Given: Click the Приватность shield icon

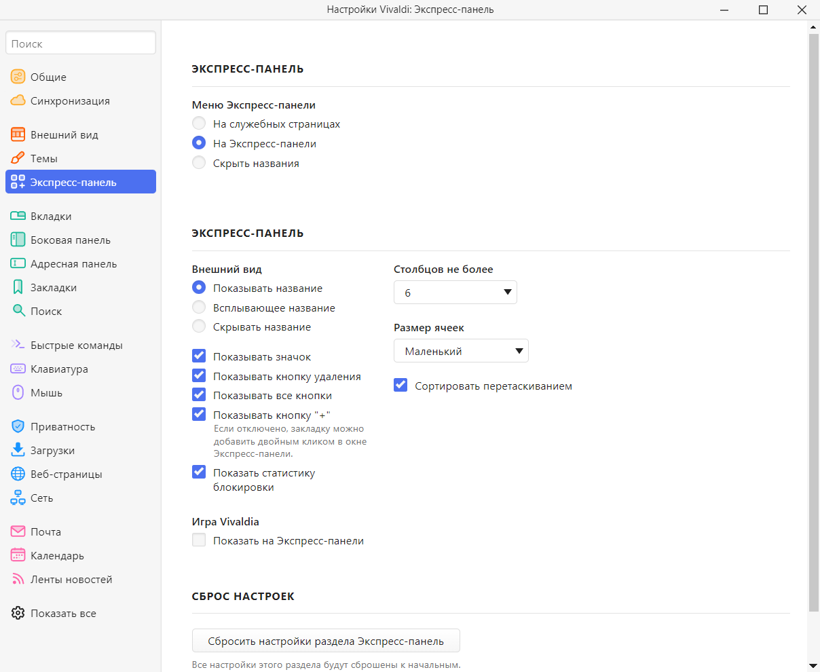Looking at the screenshot, I should (18, 426).
